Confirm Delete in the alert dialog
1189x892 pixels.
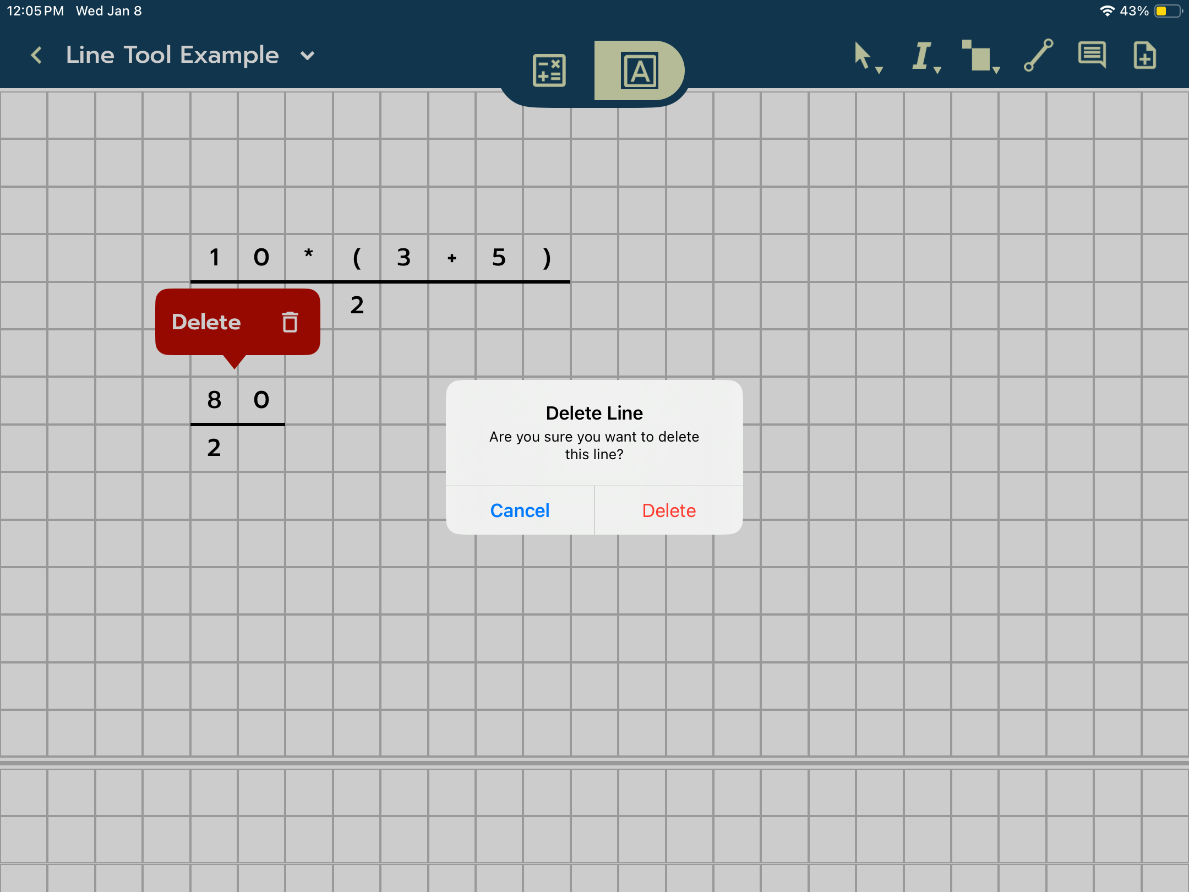[669, 510]
